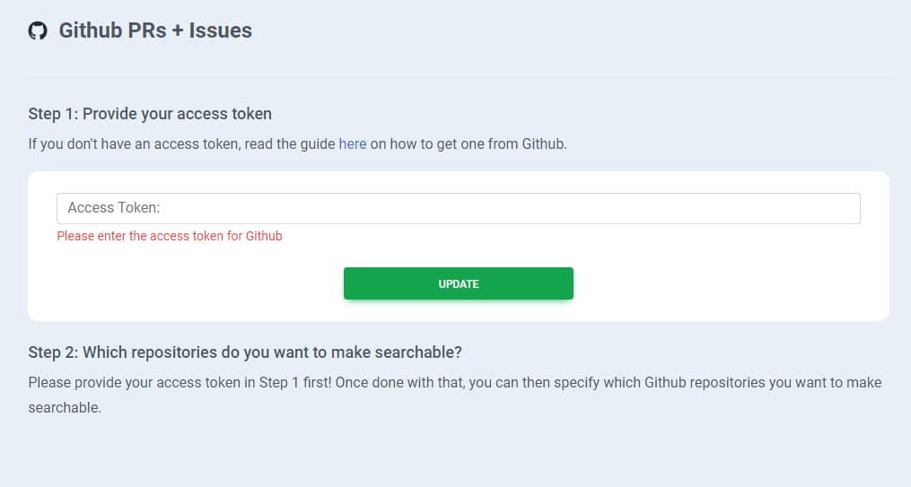Screen dimensions: 911x487
Task: Click the right end of the token field
Action: tap(844, 208)
